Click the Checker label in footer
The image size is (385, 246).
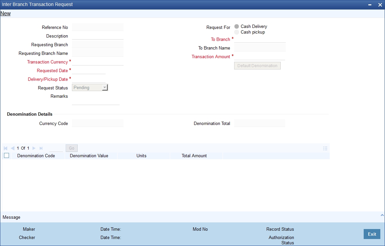pos(27,238)
